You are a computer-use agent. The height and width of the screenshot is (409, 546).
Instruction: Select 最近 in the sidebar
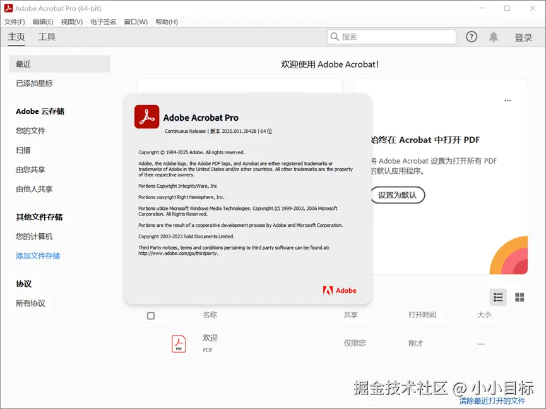59,64
